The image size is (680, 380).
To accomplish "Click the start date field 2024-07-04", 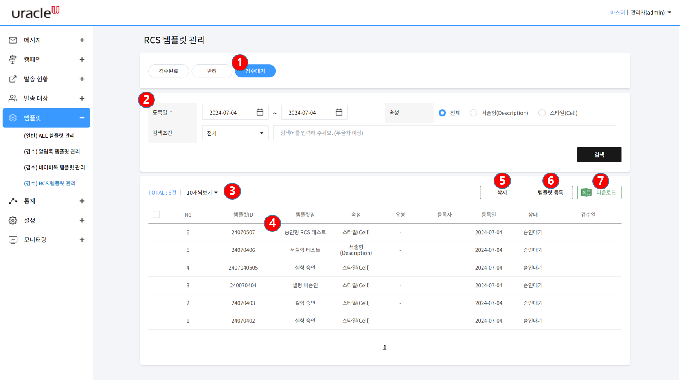I will tap(235, 112).
